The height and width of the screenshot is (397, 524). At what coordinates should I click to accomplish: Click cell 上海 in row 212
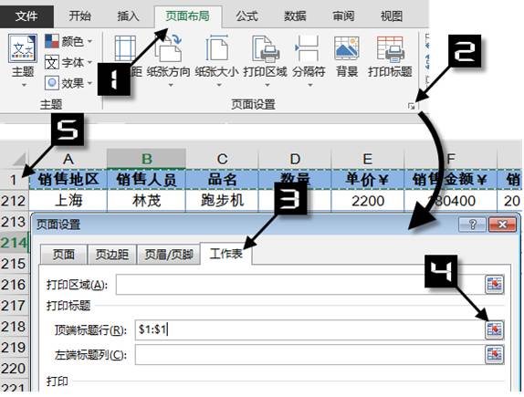click(68, 201)
